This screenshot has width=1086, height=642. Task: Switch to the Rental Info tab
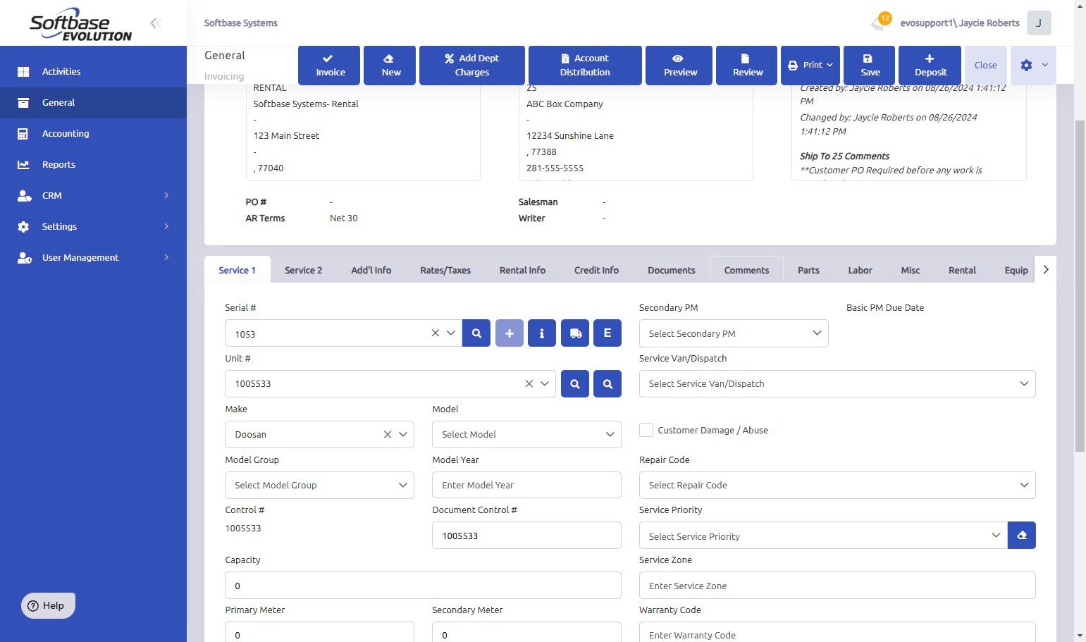[522, 271]
